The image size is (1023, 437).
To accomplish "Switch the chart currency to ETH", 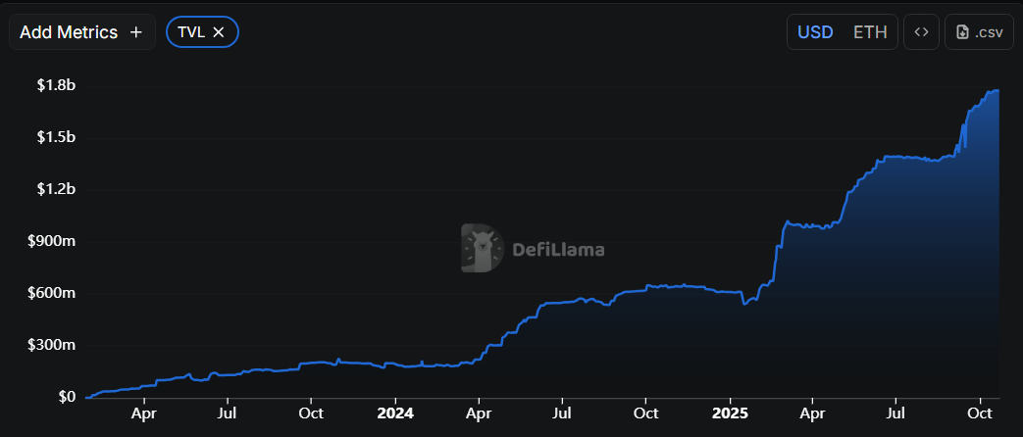I will 870,32.
